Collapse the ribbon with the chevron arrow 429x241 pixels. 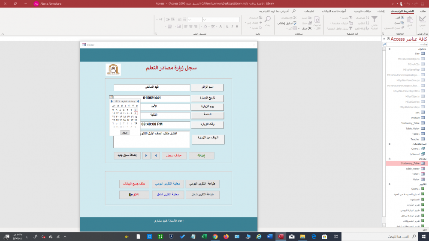(3, 34)
